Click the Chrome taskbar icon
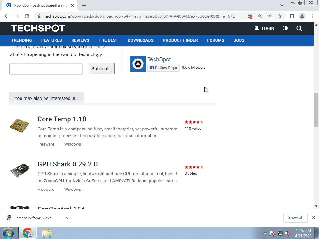 click(x=28, y=233)
